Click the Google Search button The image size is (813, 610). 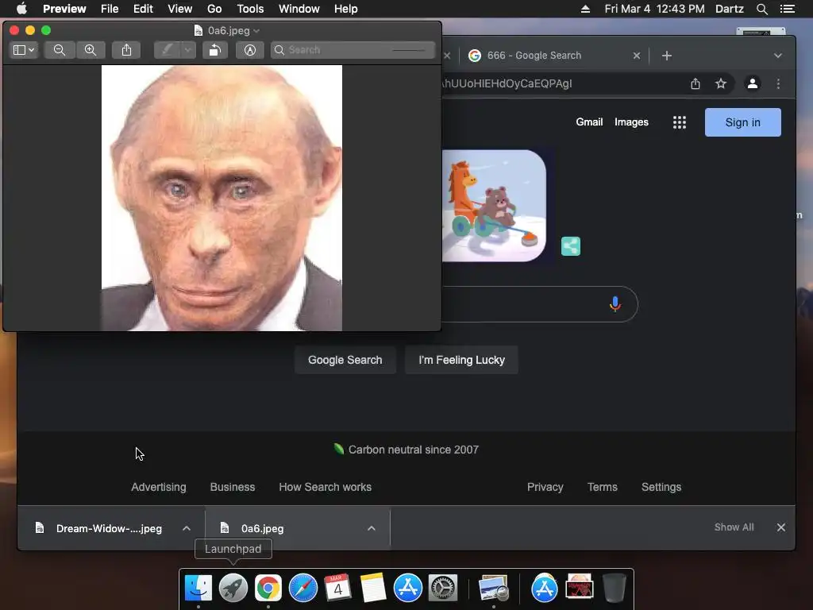point(345,360)
